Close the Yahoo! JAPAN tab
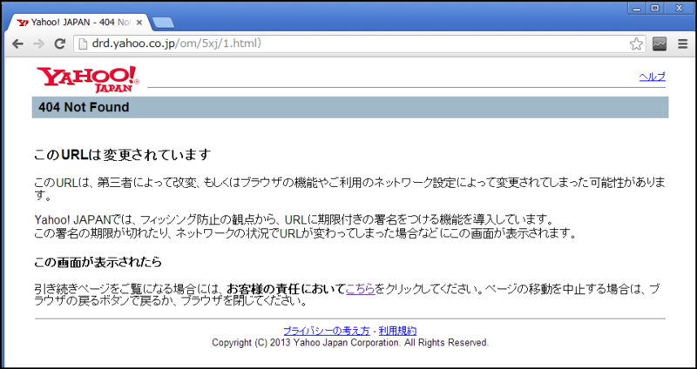Viewport: 697px width, 369px height. 139,23
